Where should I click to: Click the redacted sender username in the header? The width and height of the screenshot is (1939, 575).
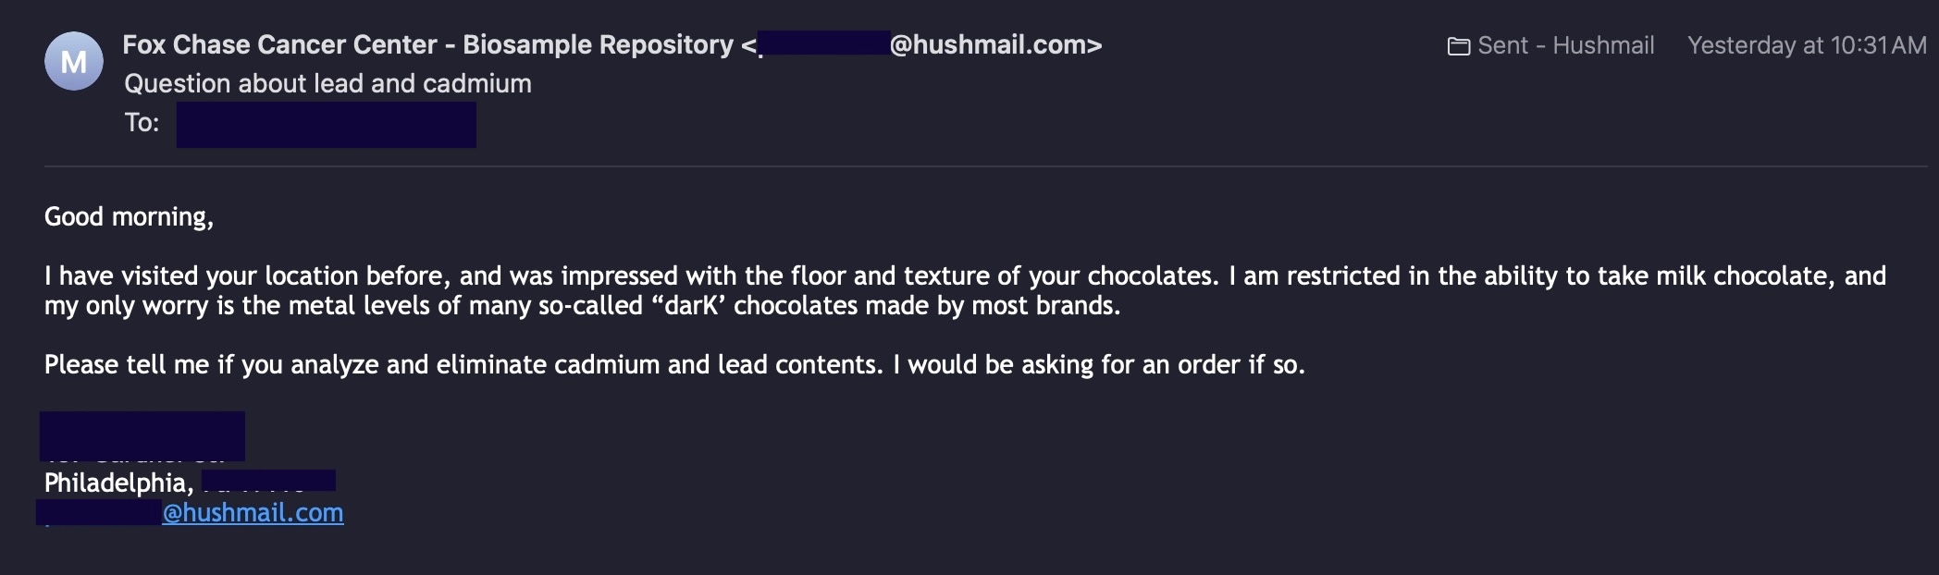[823, 43]
